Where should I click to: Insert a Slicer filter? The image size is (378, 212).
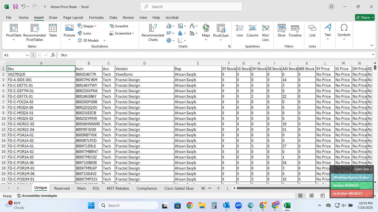[x=282, y=30]
